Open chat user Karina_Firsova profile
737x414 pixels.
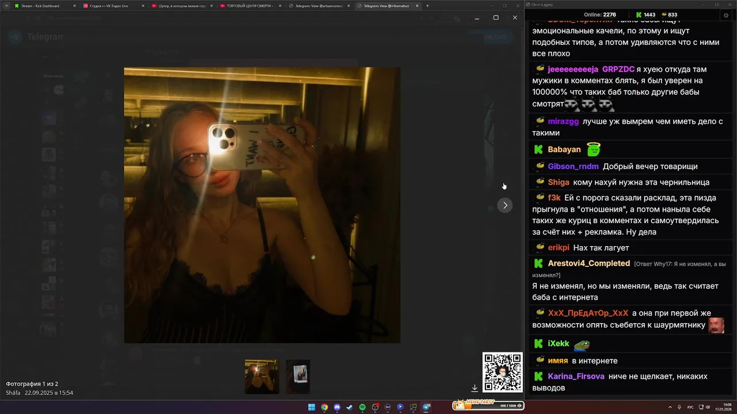(576, 376)
